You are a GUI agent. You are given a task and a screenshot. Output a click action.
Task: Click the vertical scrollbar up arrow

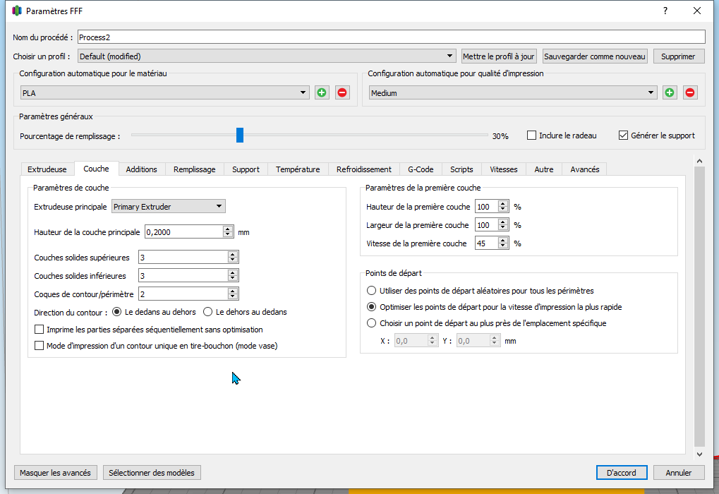(699, 160)
